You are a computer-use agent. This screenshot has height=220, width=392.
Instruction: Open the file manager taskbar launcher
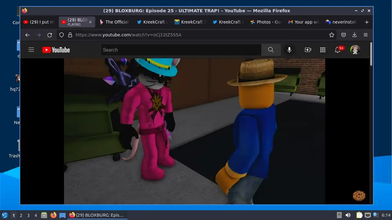click(x=44, y=215)
